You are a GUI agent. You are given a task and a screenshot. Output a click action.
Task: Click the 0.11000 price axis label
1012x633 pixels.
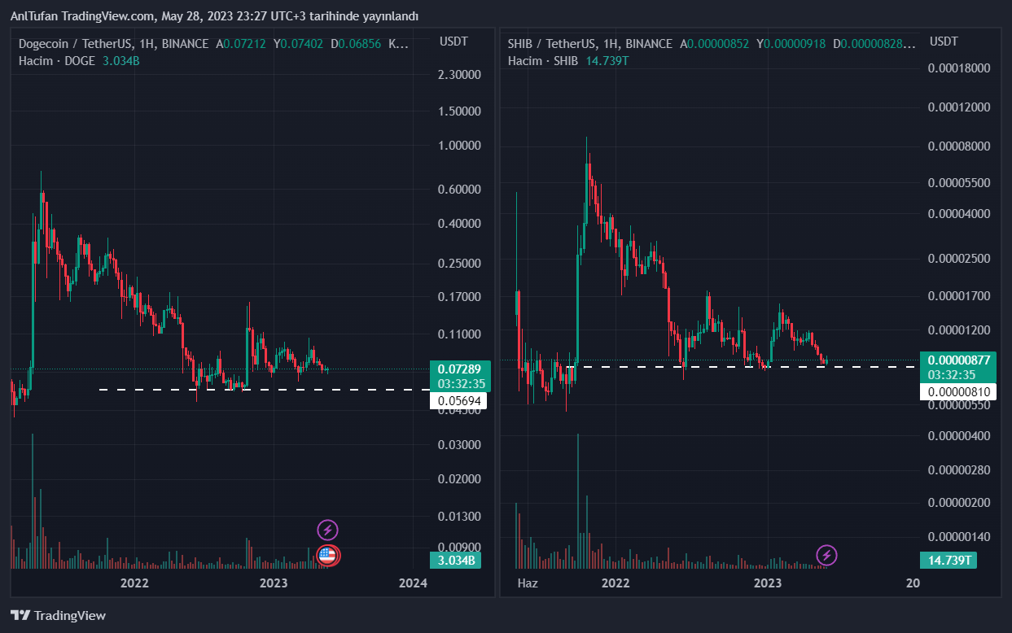tap(460, 334)
